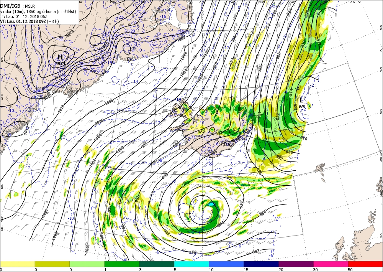Click the '1016' isobar label
The height and width of the screenshot is (272, 383).
(39, 89)
